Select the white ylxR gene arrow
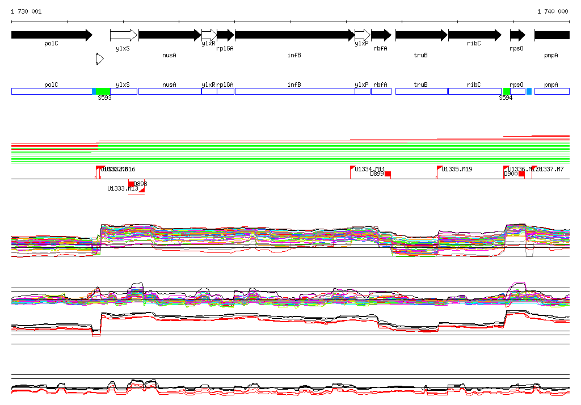Screen dimensions: 581x405 (x=209, y=35)
